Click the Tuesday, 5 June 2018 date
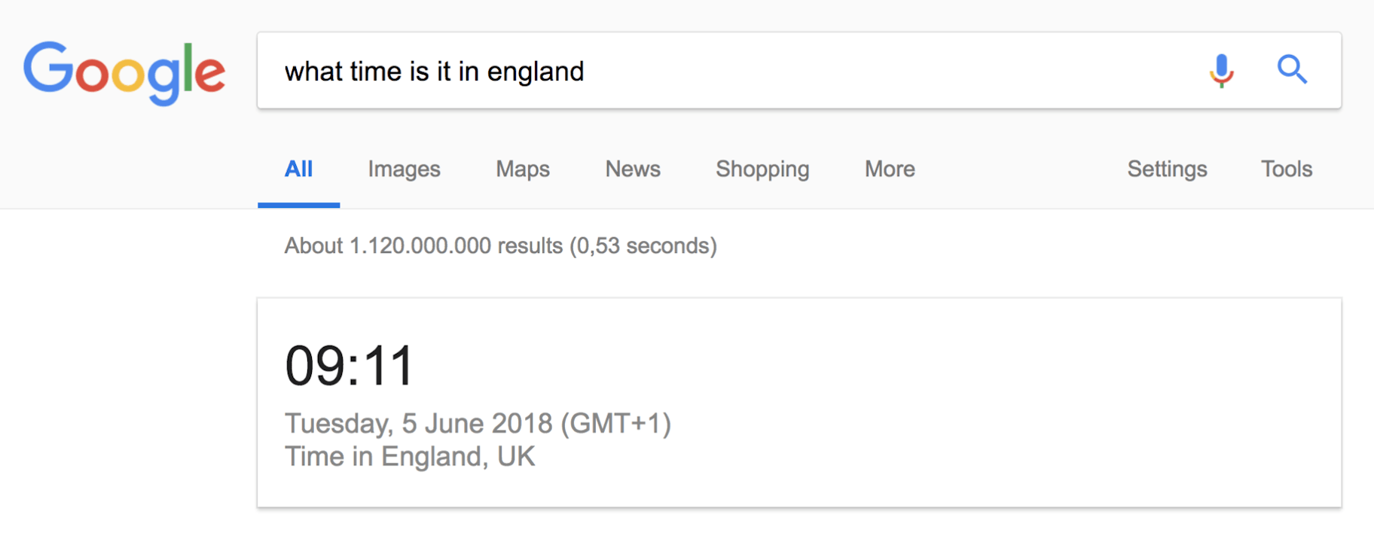Image resolution: width=1374 pixels, height=539 pixels. click(419, 424)
